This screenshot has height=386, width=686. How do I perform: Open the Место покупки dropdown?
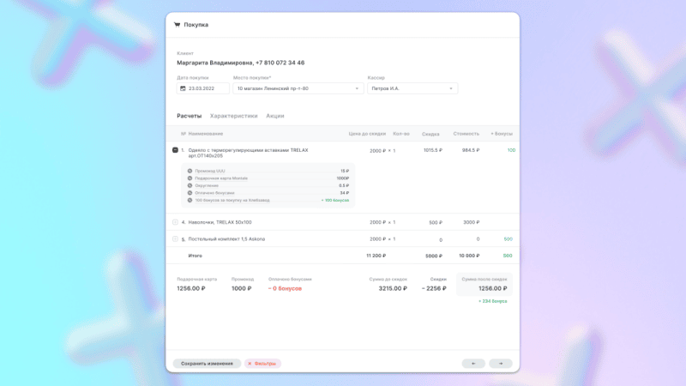pyautogui.click(x=298, y=88)
